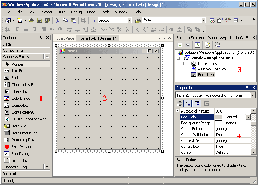
Task: Open the BackColor value dropdown arrow
Action: click(248, 117)
